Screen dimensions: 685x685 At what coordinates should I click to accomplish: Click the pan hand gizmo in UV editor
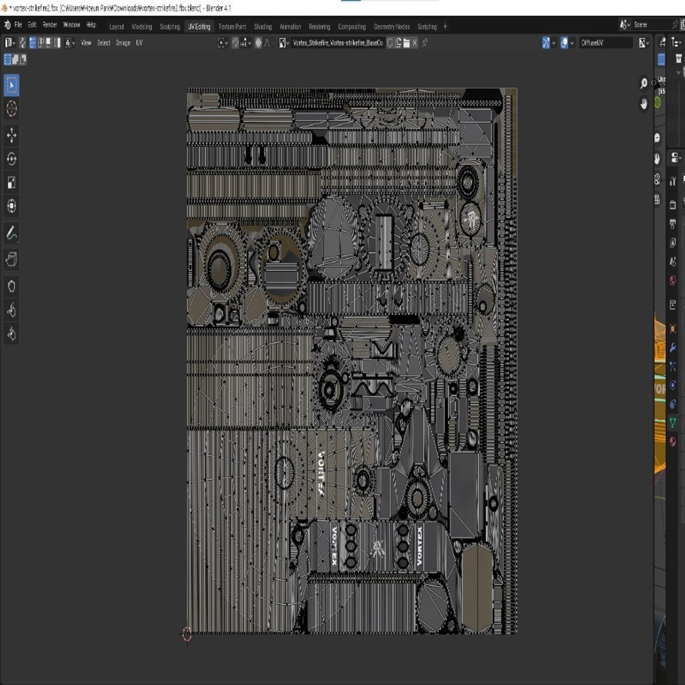pyautogui.click(x=644, y=103)
